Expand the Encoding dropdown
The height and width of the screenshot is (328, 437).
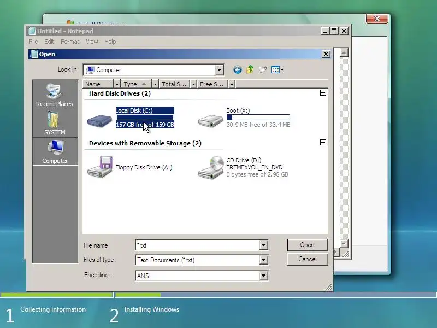[263, 276]
